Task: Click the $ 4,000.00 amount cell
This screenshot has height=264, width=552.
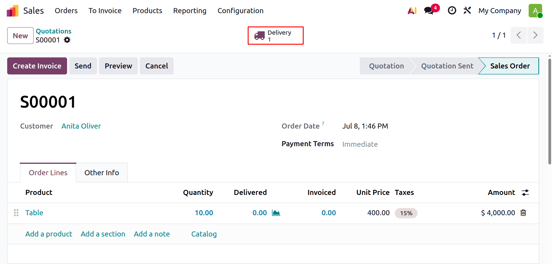Action: click(x=498, y=213)
